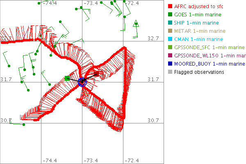Click the 30.7 latitude label on right side
Screen dimensions: 246x164
click(x=153, y=120)
